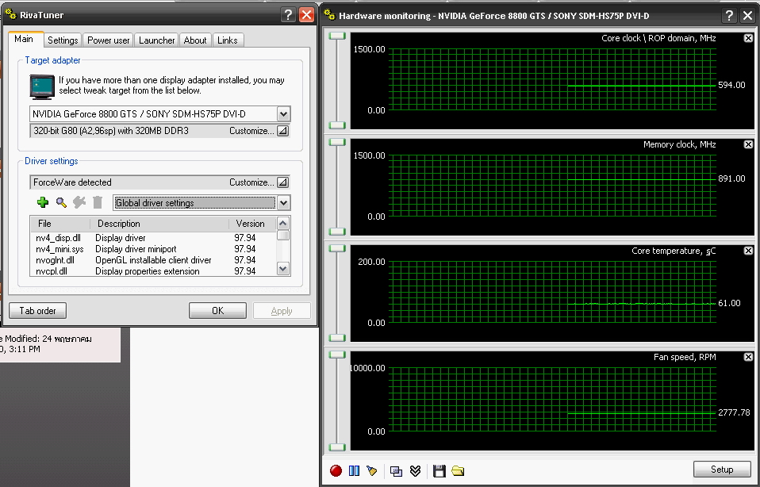Confirm with the OK button
Viewport: 760px width, 487px height.
[x=217, y=311]
